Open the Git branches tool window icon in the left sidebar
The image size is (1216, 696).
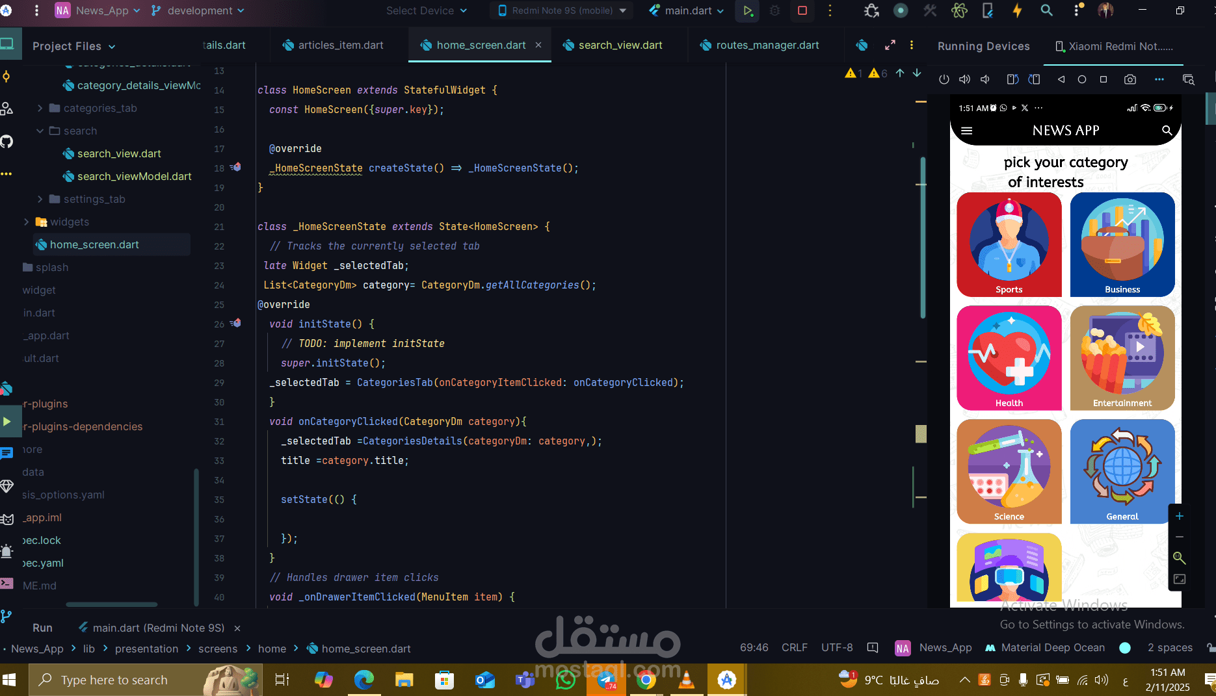(7, 615)
